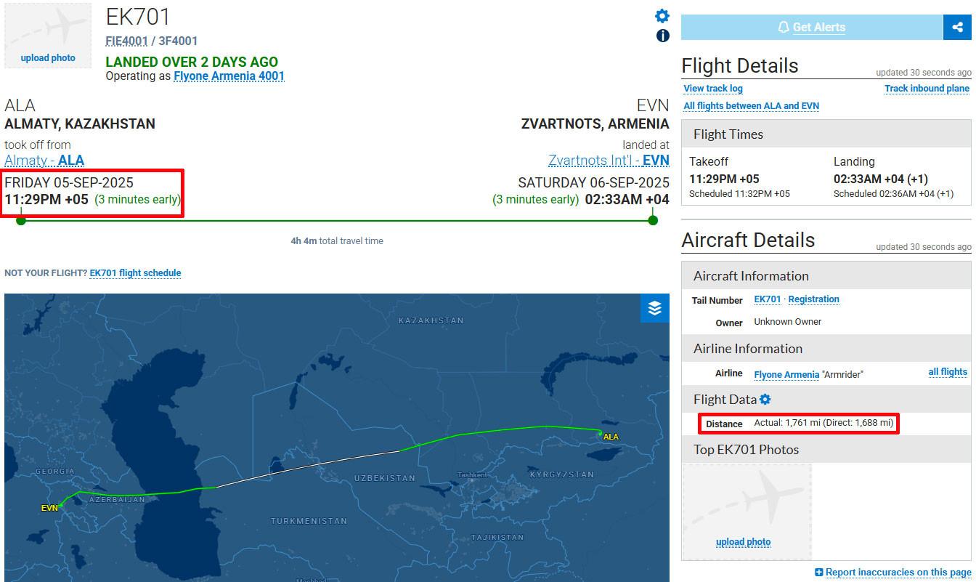Click the all flights airline link
Image resolution: width=976 pixels, height=582 pixels.
point(948,372)
